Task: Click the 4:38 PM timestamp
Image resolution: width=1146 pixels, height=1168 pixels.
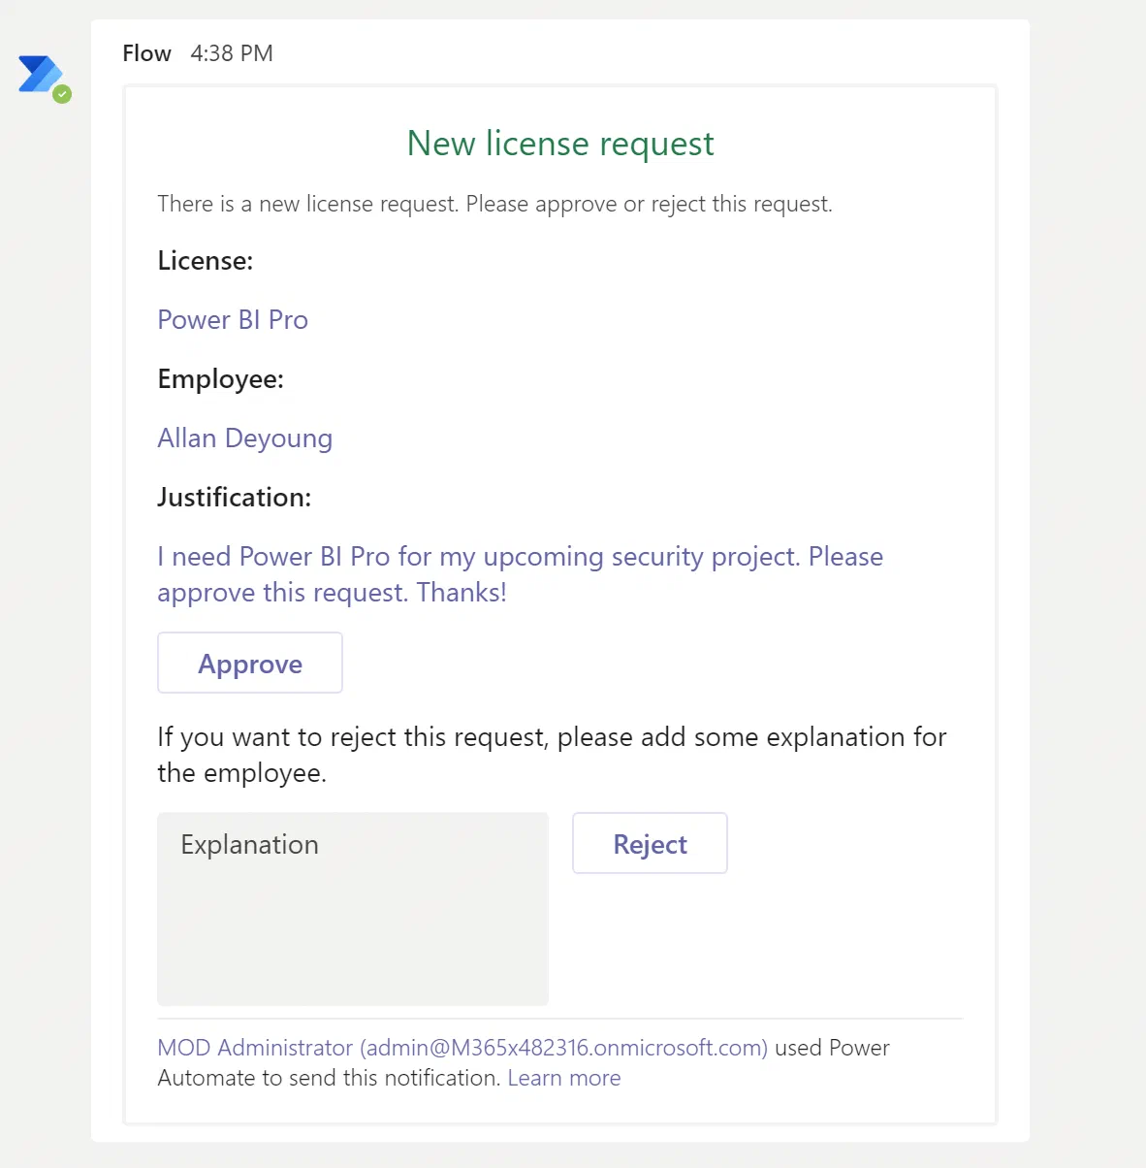Action: click(232, 53)
